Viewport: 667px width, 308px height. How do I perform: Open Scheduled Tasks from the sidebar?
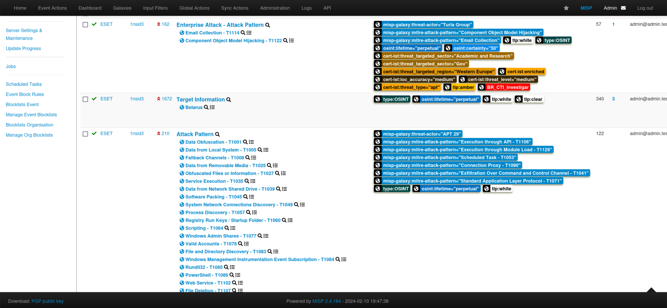click(x=24, y=84)
